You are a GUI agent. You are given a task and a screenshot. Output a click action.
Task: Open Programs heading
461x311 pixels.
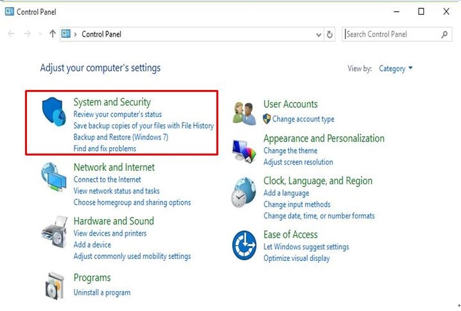(92, 278)
